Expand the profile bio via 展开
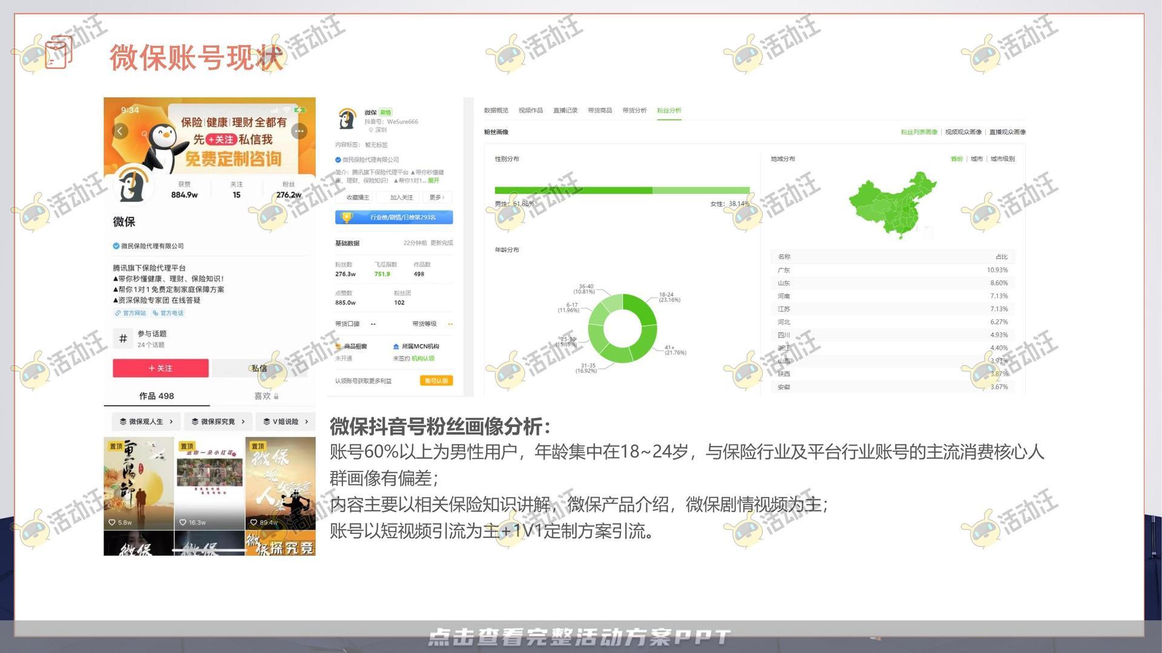This screenshot has width=1162, height=653. (x=433, y=181)
